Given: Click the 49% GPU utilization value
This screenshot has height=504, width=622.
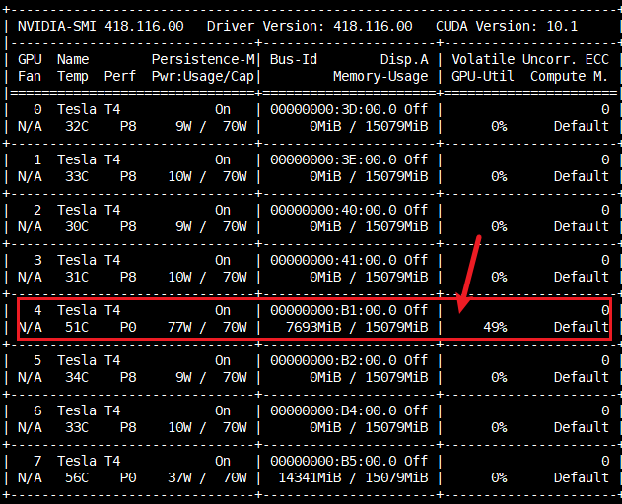Looking at the screenshot, I should pos(495,327).
